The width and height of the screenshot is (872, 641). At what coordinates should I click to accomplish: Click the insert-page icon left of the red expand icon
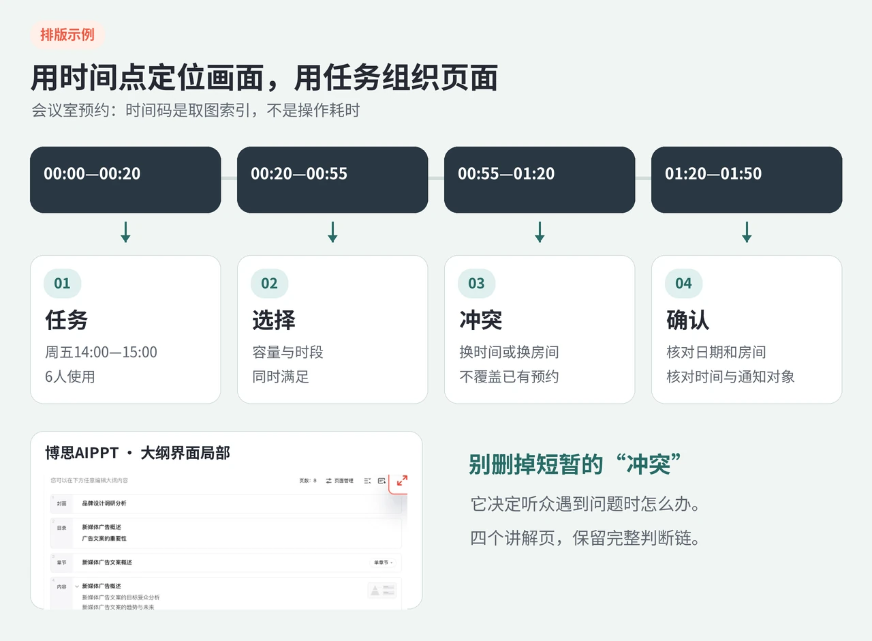pos(381,481)
